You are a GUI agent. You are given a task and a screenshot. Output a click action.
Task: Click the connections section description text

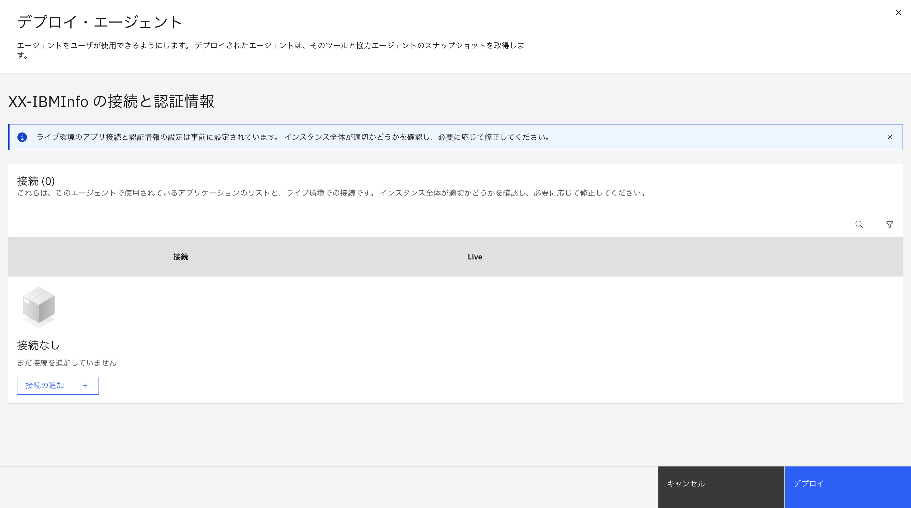tap(332, 193)
